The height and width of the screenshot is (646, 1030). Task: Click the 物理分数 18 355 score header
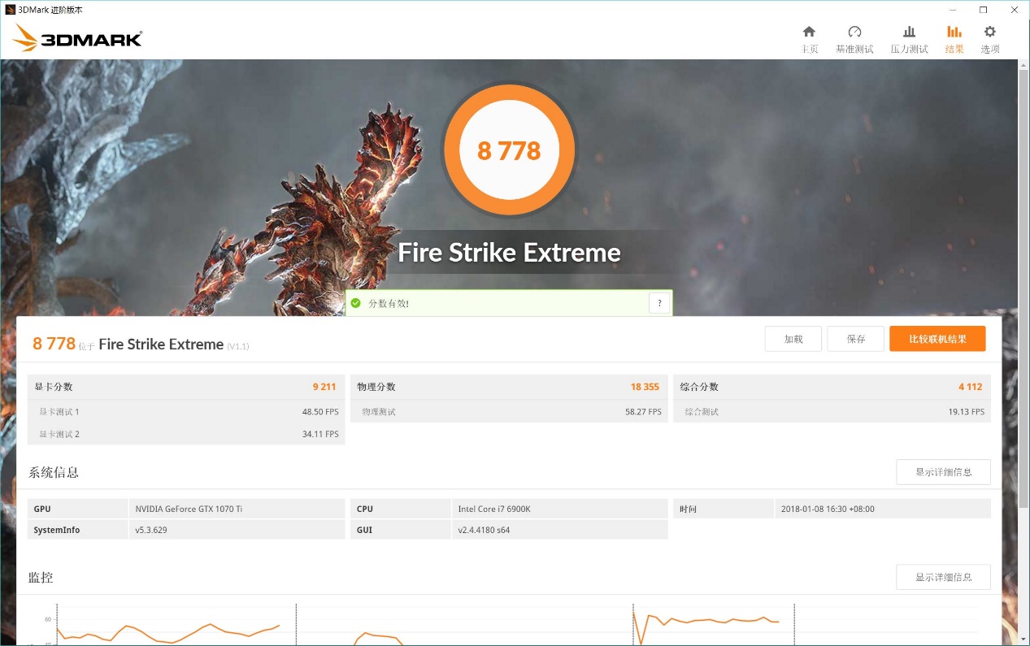click(509, 387)
